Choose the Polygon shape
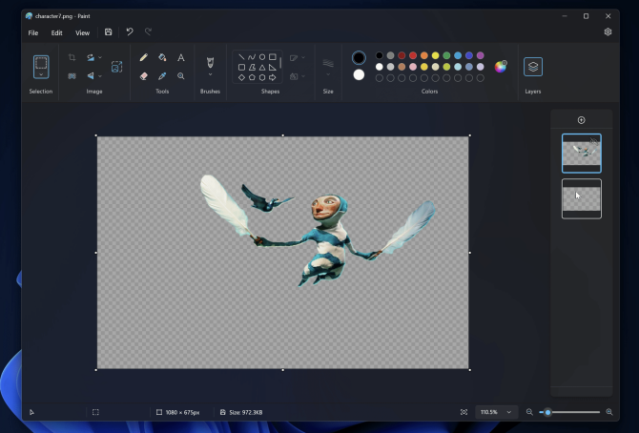The image size is (639, 433). click(252, 68)
